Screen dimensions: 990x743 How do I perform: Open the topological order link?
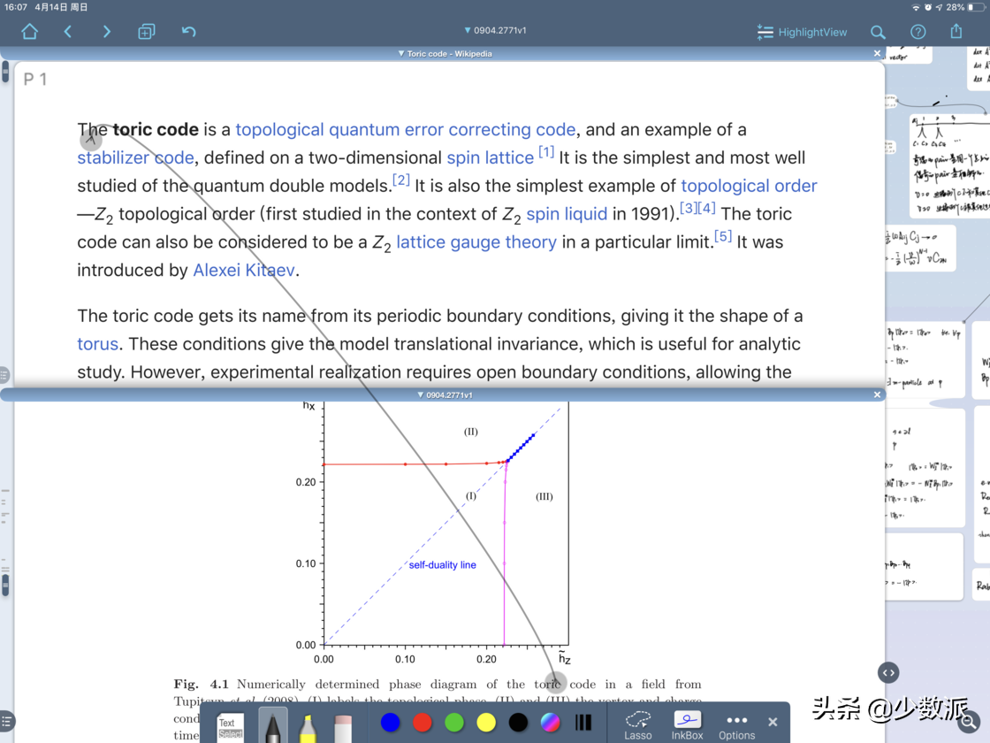tap(749, 186)
